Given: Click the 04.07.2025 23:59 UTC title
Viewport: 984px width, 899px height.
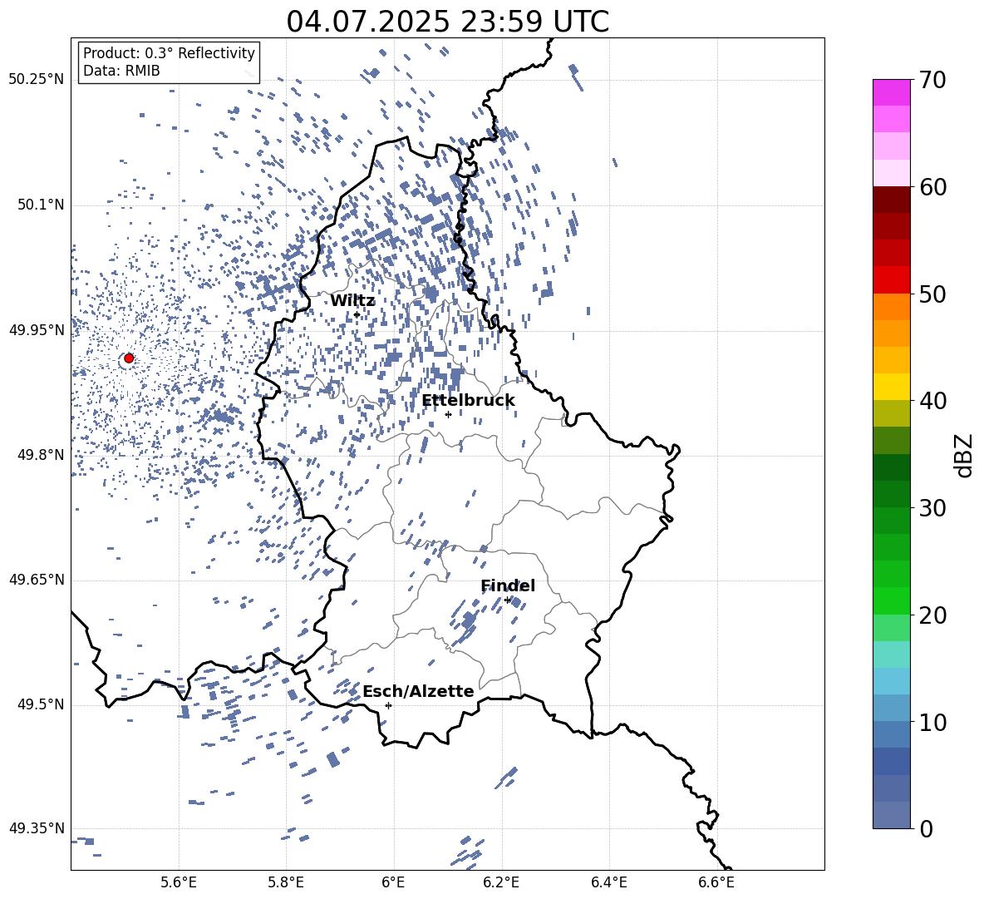Looking at the screenshot, I should [x=447, y=22].
